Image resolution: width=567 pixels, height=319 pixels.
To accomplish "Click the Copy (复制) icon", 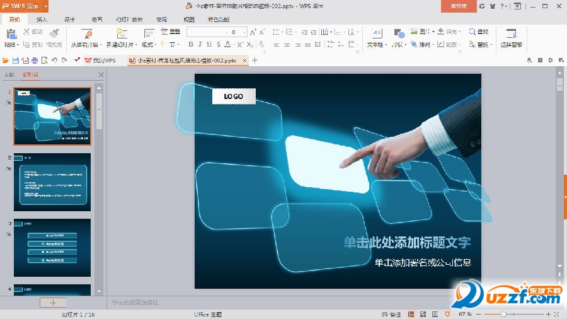I will click(x=26, y=45).
